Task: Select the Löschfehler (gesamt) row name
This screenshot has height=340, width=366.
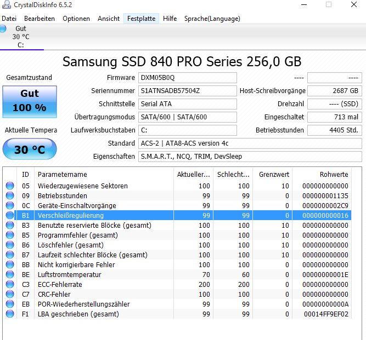Action: tap(70, 245)
